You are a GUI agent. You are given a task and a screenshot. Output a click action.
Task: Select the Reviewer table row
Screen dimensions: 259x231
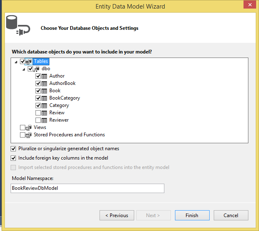59,120
